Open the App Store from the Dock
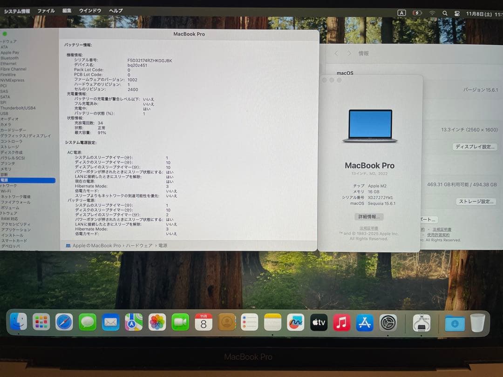Image resolution: width=503 pixels, height=377 pixels. pos(365,322)
